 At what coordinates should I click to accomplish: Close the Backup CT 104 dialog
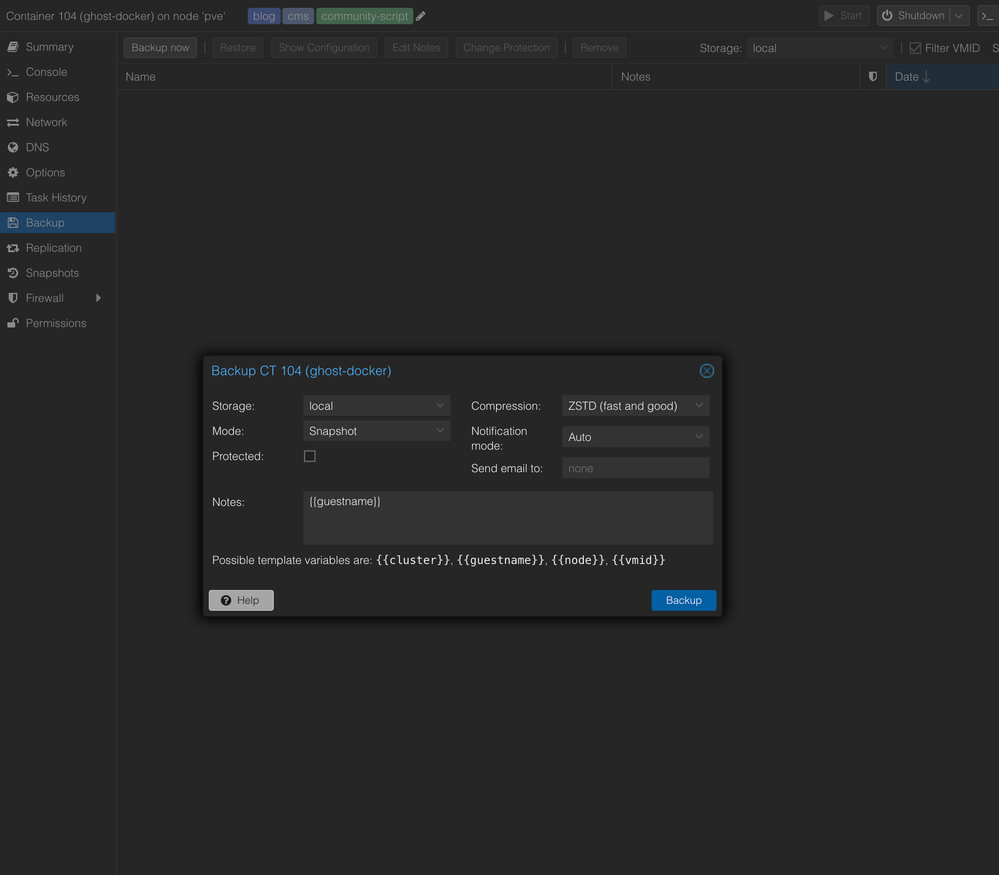click(x=706, y=371)
